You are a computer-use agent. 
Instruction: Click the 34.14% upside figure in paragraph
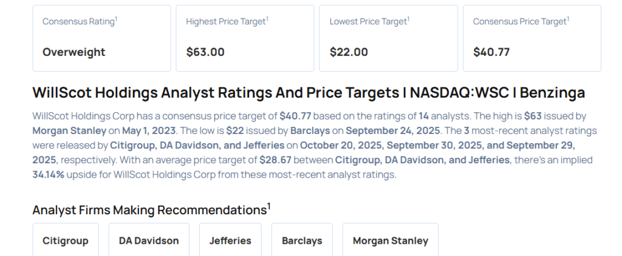coord(50,175)
